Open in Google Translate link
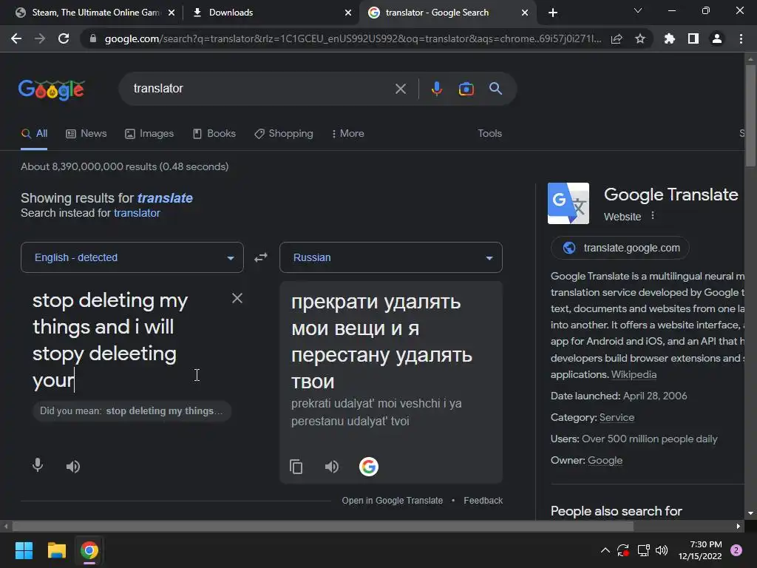The image size is (757, 568). (392, 501)
